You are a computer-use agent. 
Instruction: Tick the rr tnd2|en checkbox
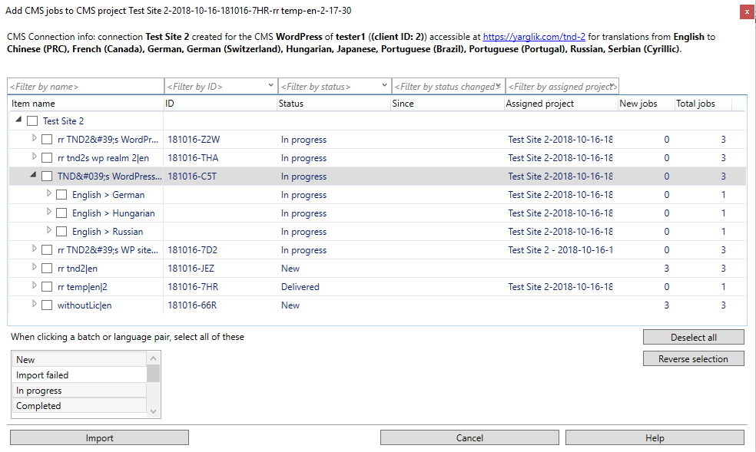point(47,268)
